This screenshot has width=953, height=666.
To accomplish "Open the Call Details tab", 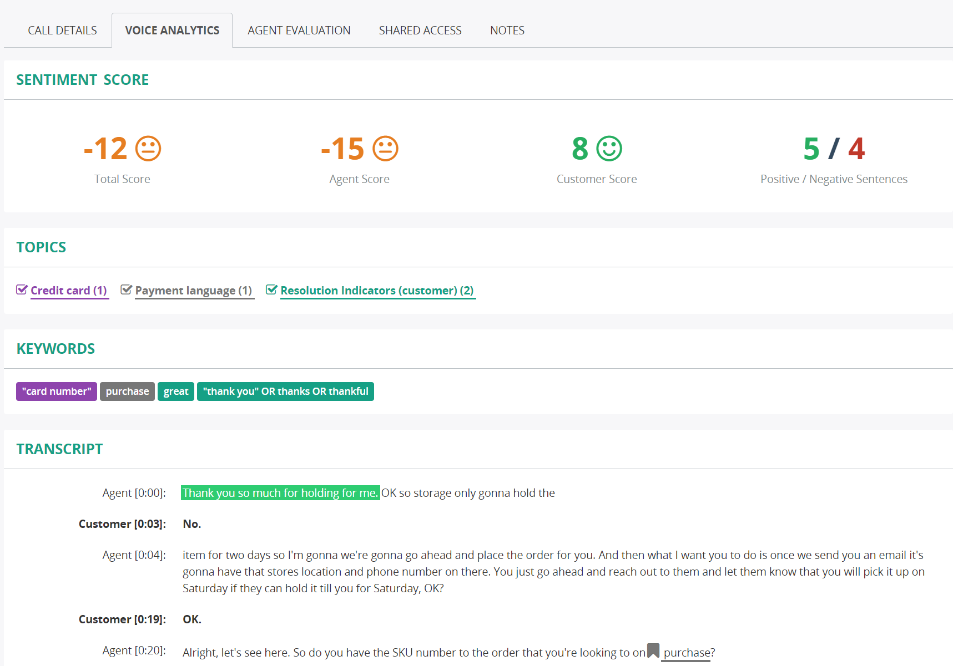I will [x=62, y=30].
